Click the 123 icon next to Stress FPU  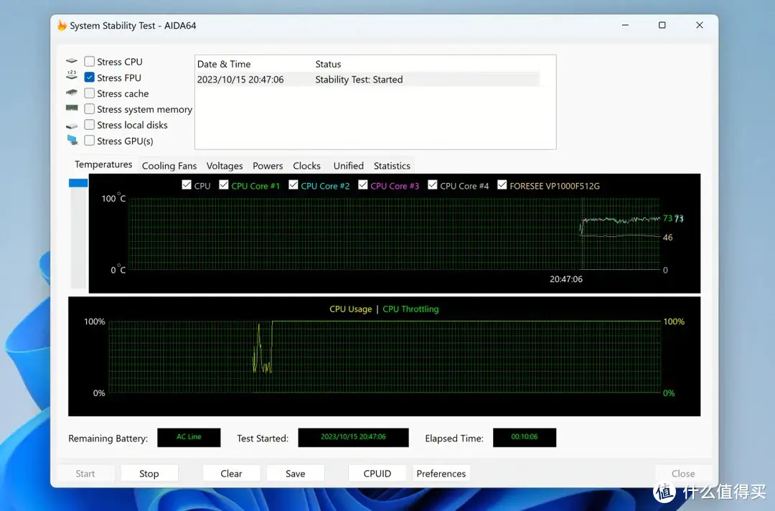tap(72, 77)
